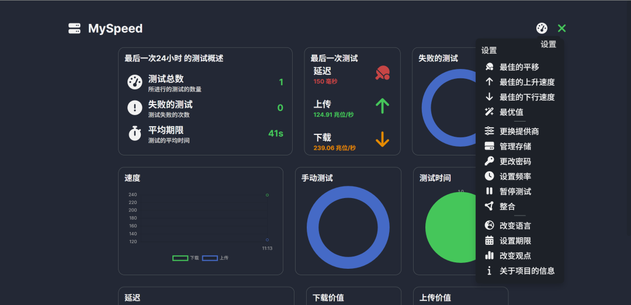Click the gauge icon beside 测试总数
631x305 pixels.
pyautogui.click(x=135, y=82)
